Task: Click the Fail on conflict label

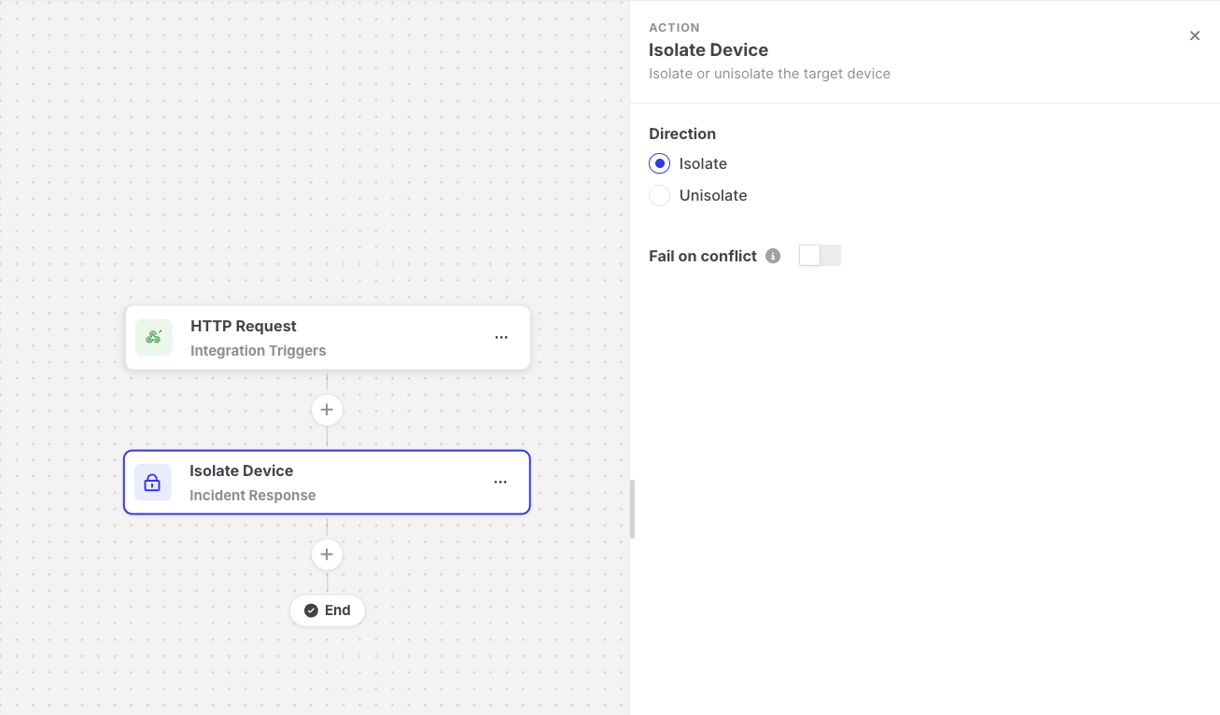Action: pyautogui.click(x=703, y=256)
